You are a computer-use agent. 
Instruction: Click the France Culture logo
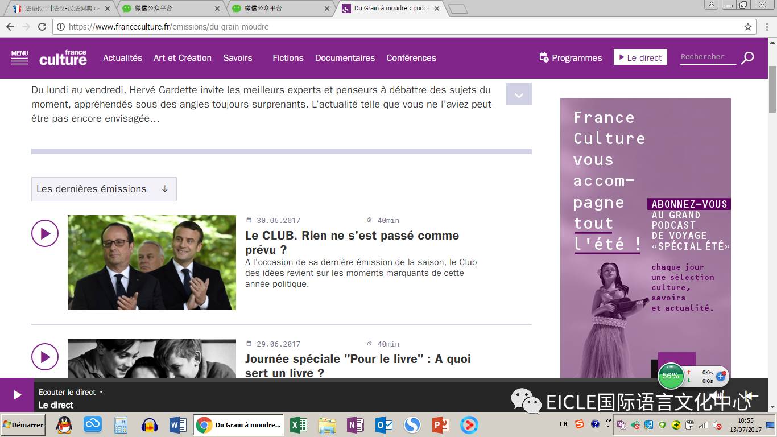point(63,57)
